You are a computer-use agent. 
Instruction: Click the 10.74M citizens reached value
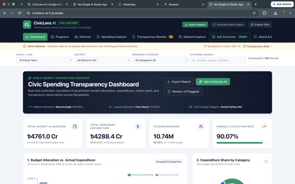click(164, 136)
